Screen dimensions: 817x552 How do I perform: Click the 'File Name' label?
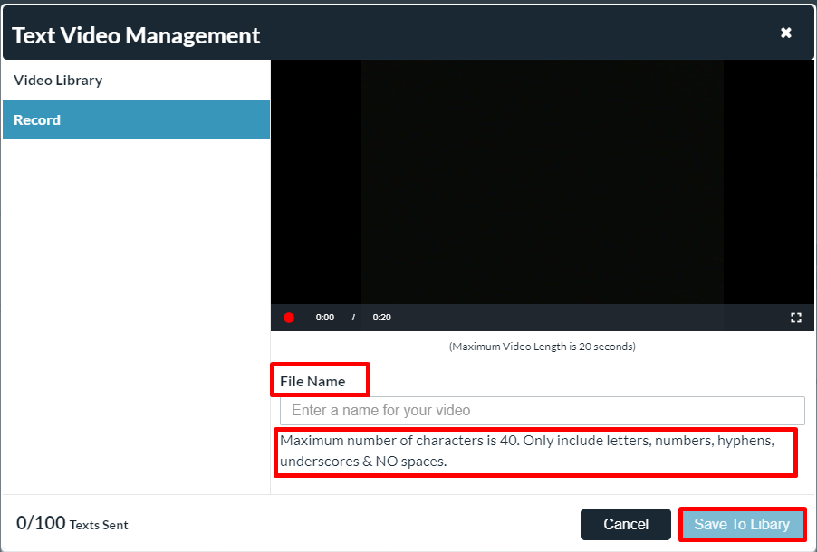click(x=312, y=382)
